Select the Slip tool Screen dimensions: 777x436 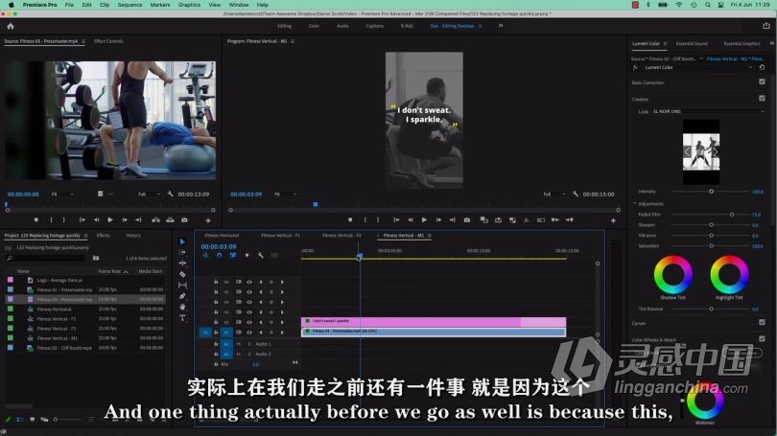[182, 285]
